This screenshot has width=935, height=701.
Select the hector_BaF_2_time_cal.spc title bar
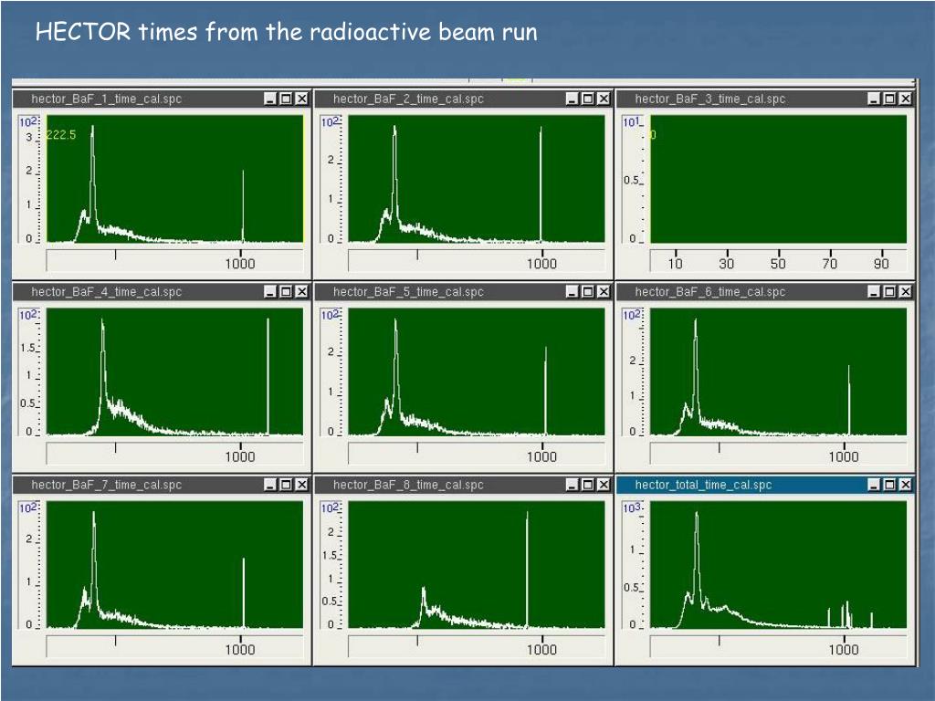(x=463, y=99)
